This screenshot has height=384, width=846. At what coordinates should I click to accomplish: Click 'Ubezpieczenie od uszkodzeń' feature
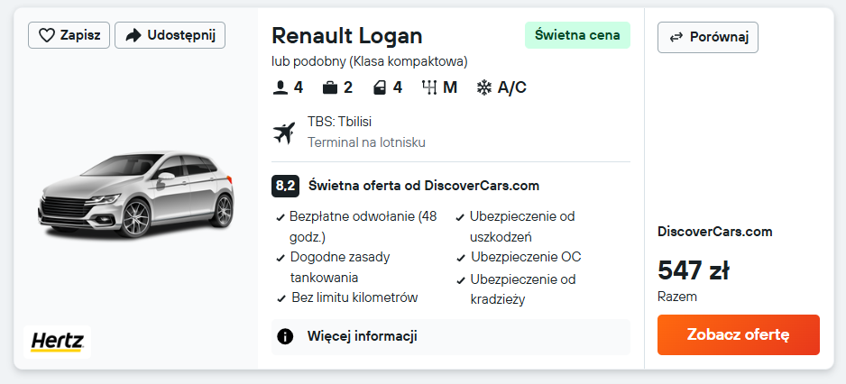(x=522, y=226)
